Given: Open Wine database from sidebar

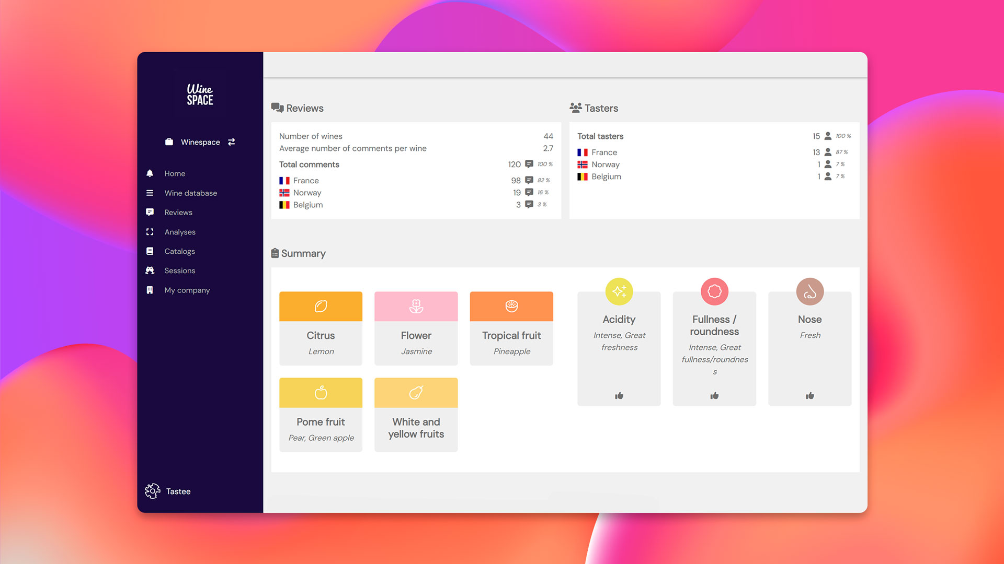Looking at the screenshot, I should (190, 193).
